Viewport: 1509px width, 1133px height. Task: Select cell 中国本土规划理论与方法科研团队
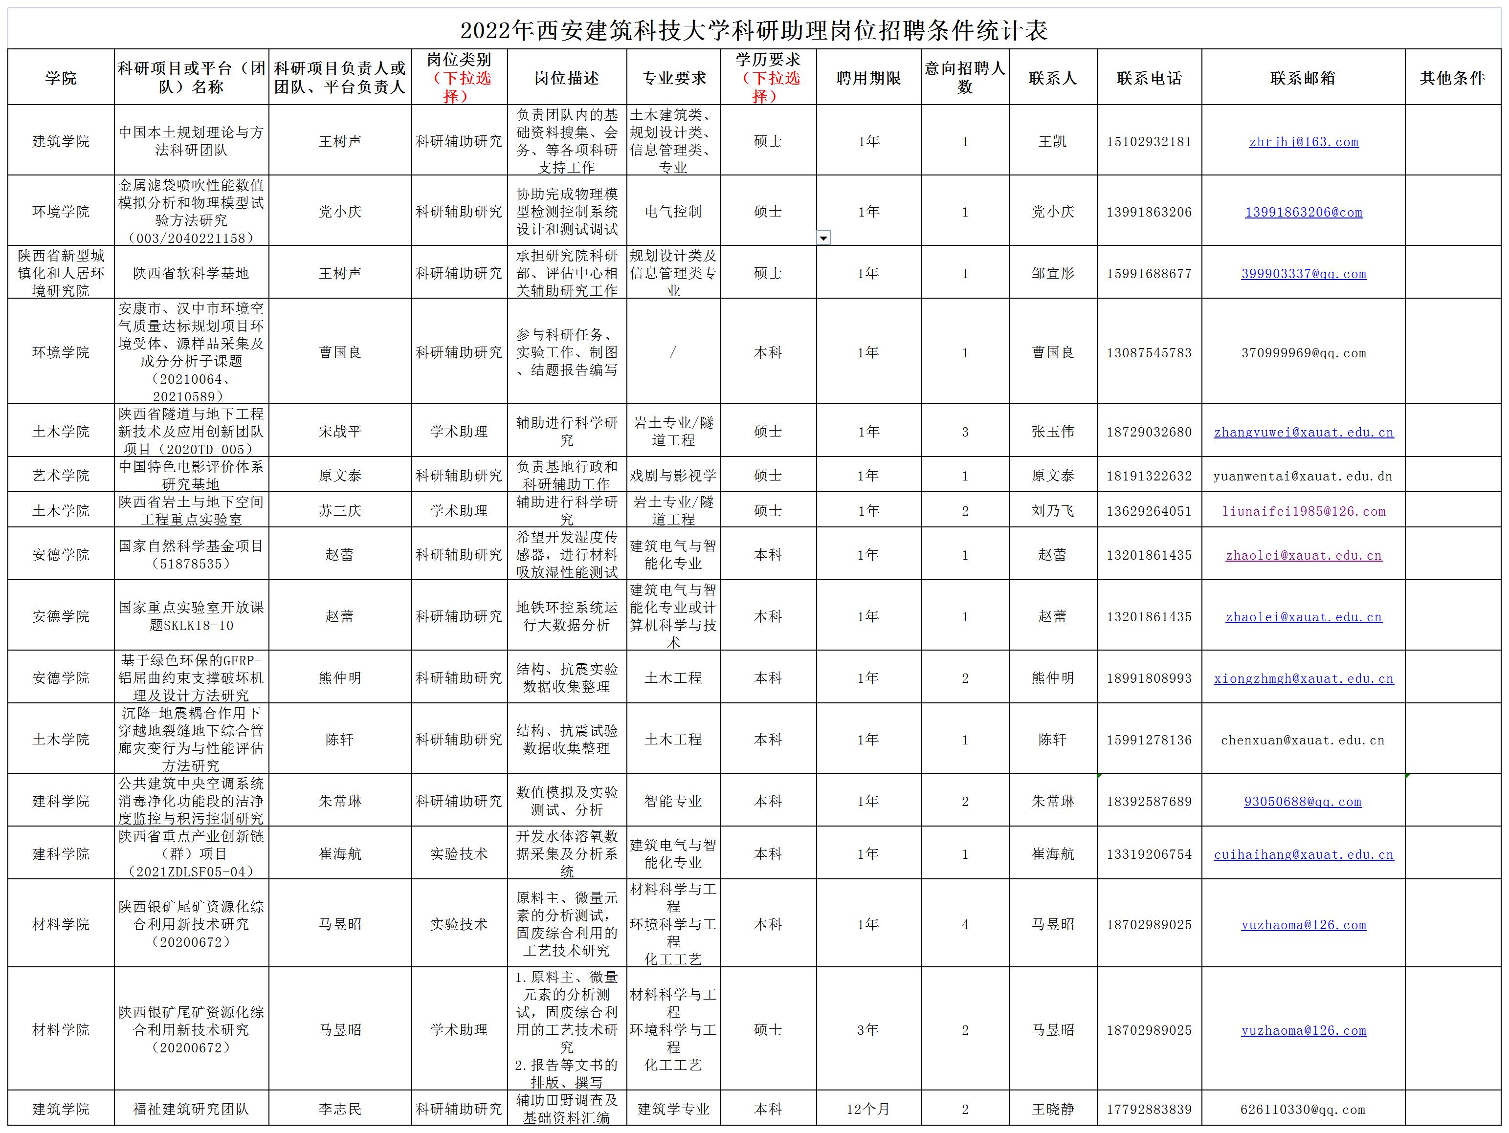192,140
